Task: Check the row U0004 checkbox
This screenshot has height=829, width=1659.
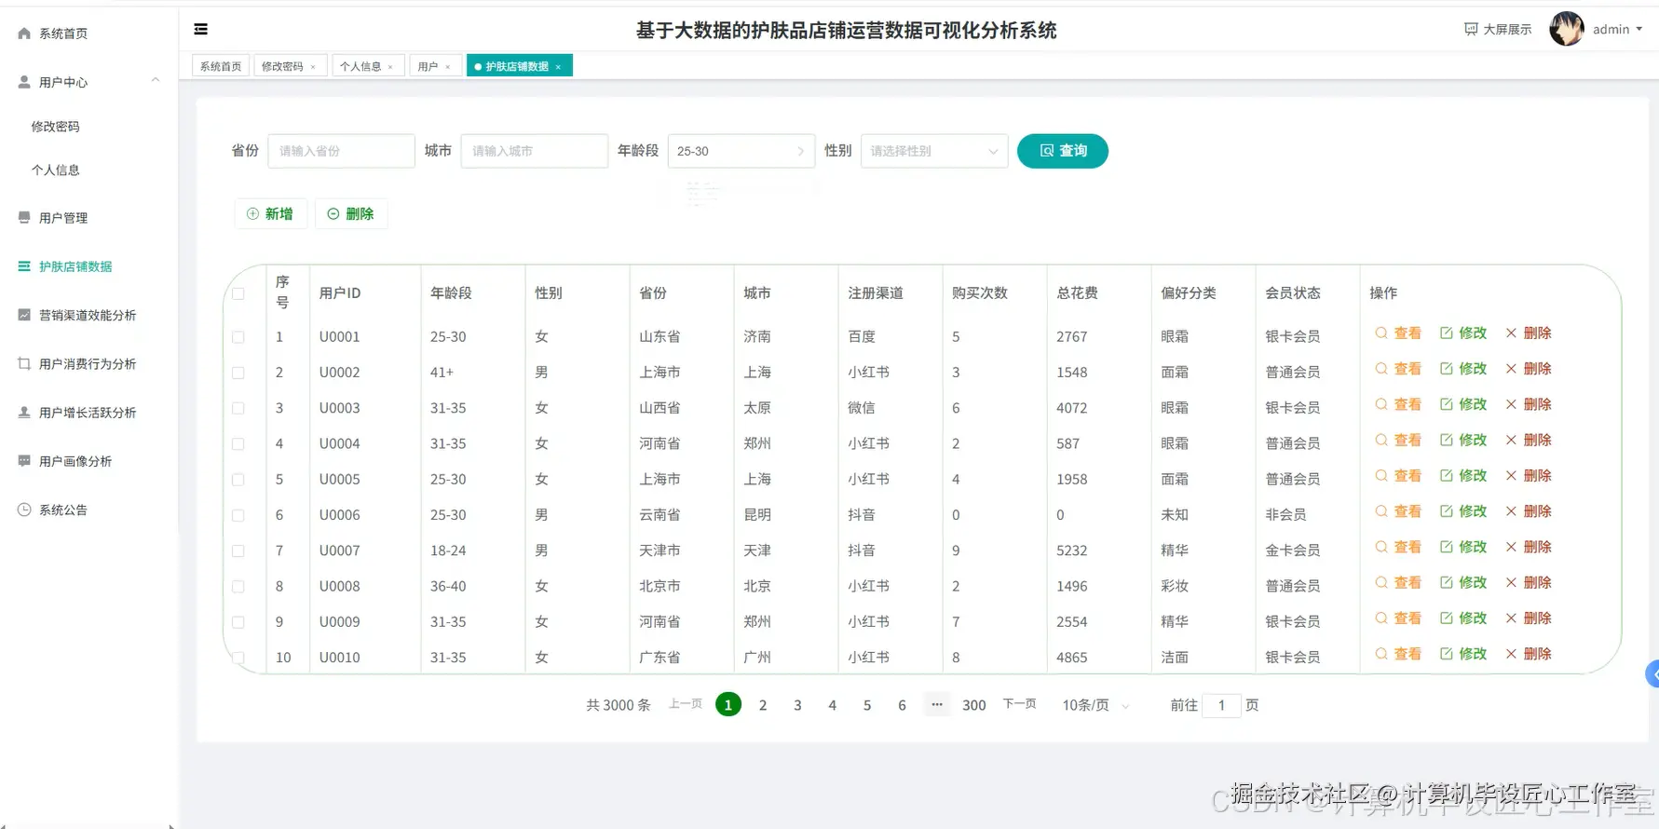Action: (x=238, y=444)
